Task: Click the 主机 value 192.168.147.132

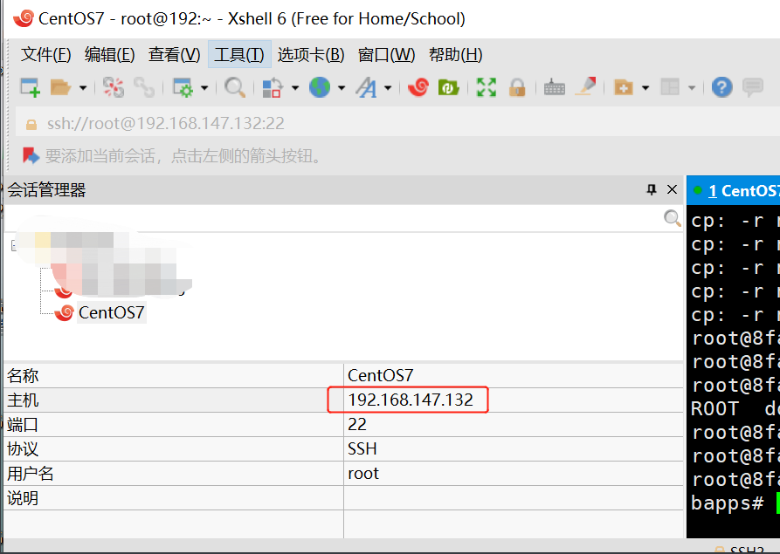Action: [x=411, y=400]
